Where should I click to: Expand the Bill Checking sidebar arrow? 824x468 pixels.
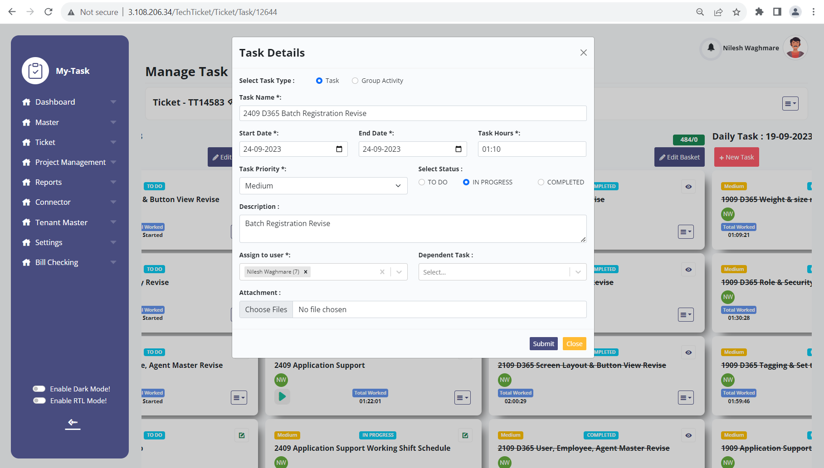point(113,262)
